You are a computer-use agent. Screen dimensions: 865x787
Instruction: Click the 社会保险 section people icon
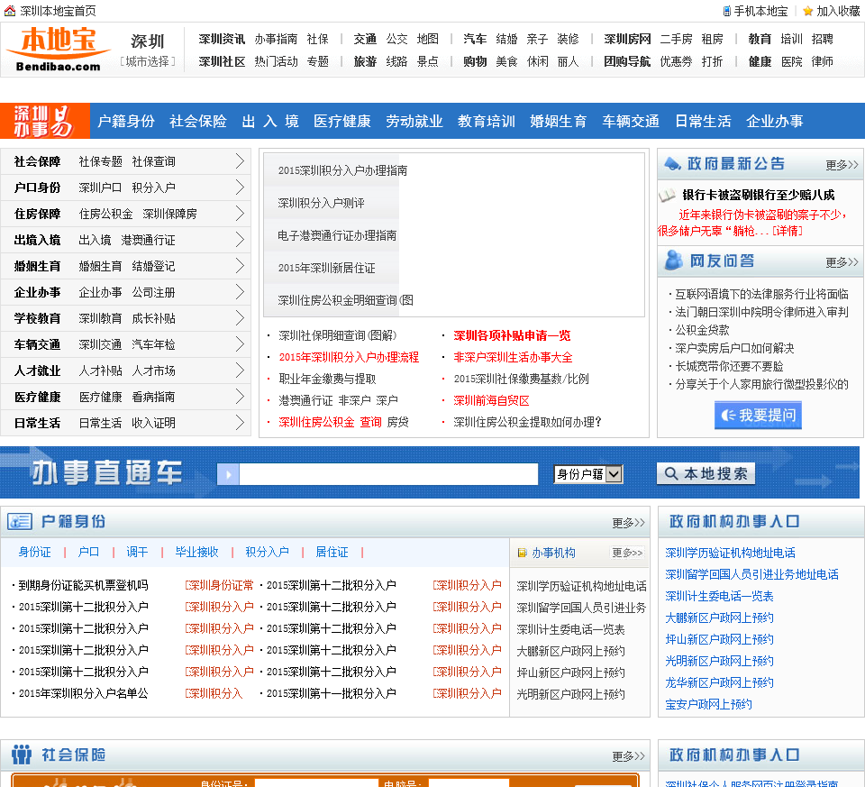pos(22,754)
